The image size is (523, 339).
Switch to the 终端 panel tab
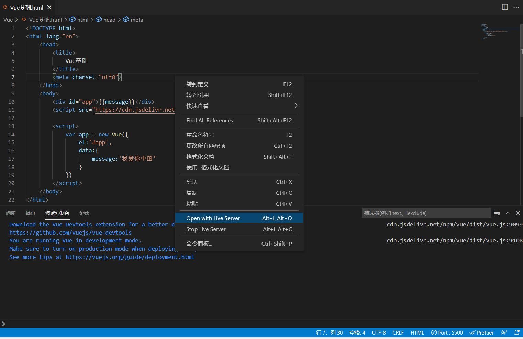pyautogui.click(x=84, y=213)
